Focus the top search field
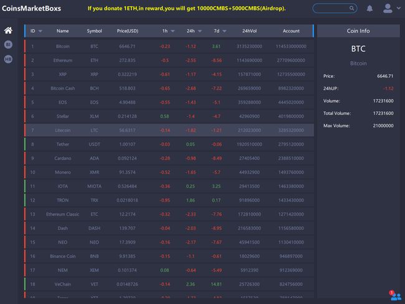405x304 pixels. pos(335,8)
